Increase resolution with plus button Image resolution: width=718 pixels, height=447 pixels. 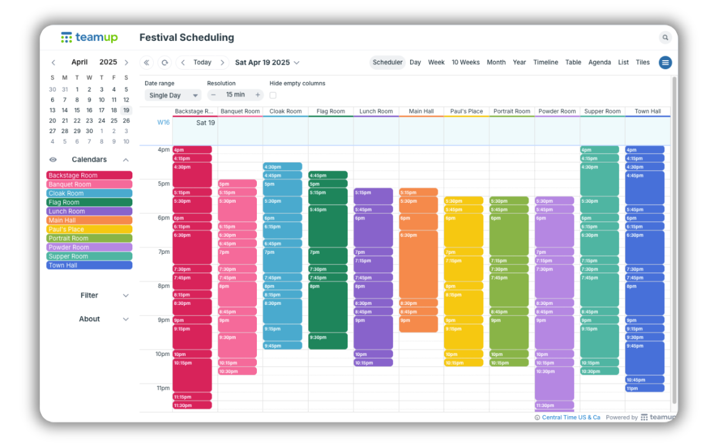tap(257, 95)
